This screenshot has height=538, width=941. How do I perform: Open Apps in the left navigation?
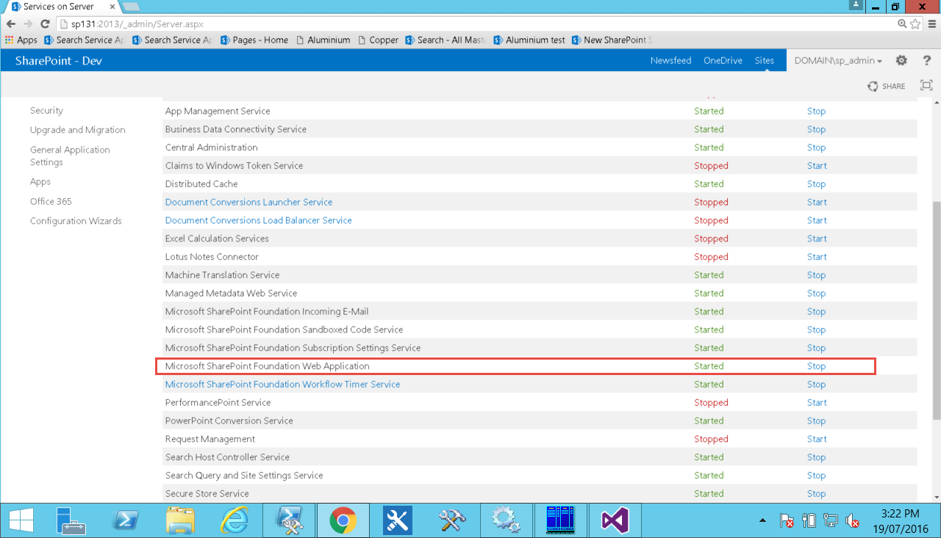(40, 182)
